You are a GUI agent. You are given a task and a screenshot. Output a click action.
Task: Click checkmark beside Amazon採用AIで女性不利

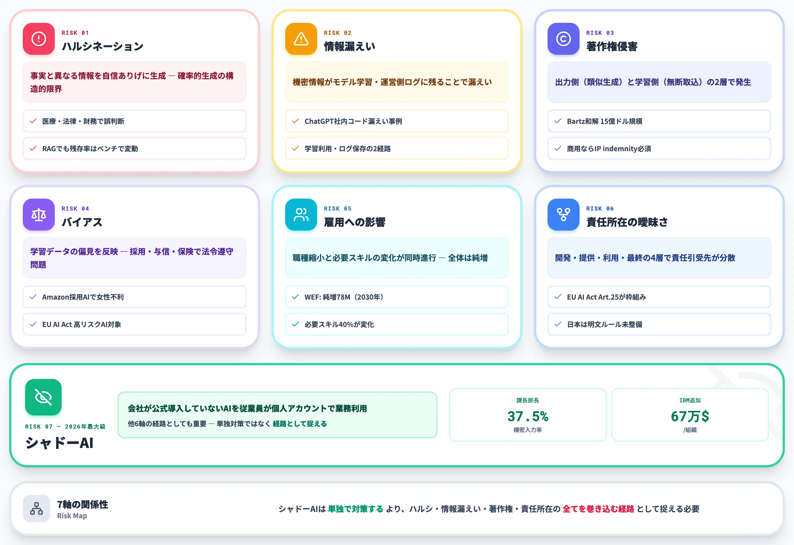click(x=33, y=297)
